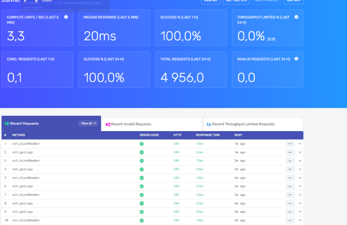The image size is (347, 225).
Task: Open three-dot menu for row 1
Action: click(x=290, y=144)
